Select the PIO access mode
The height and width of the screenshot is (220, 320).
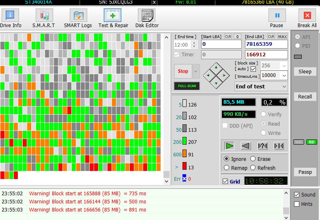[x=297, y=46]
